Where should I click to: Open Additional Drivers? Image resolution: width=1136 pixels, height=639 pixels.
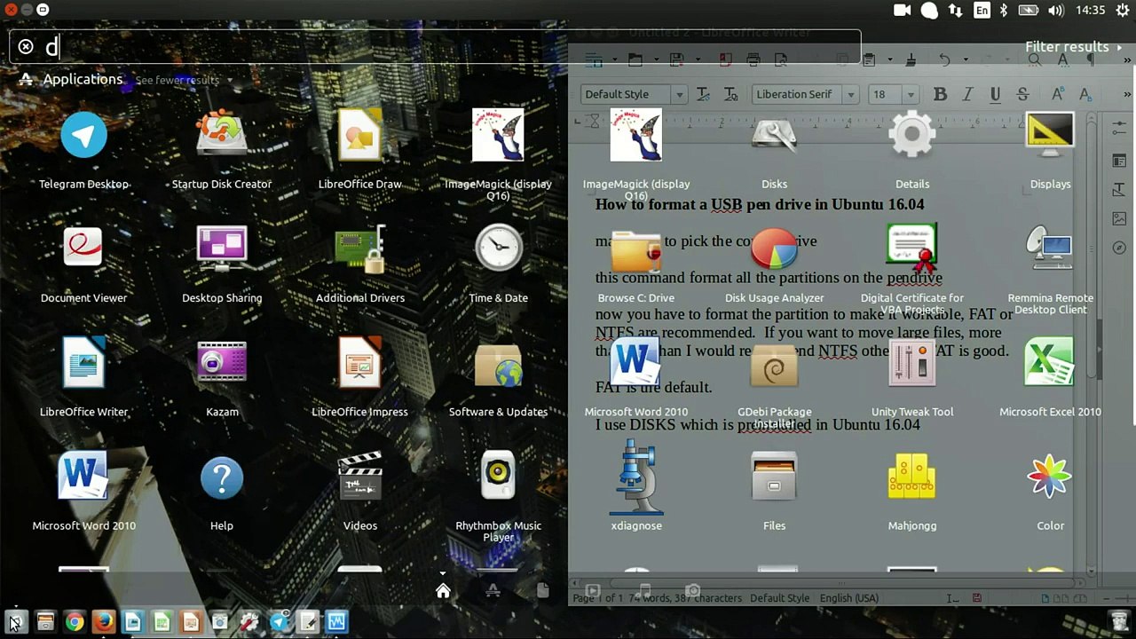point(360,262)
